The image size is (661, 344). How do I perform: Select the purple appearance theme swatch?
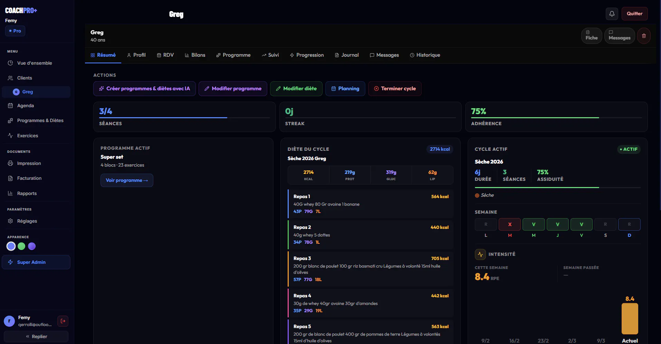point(32,246)
